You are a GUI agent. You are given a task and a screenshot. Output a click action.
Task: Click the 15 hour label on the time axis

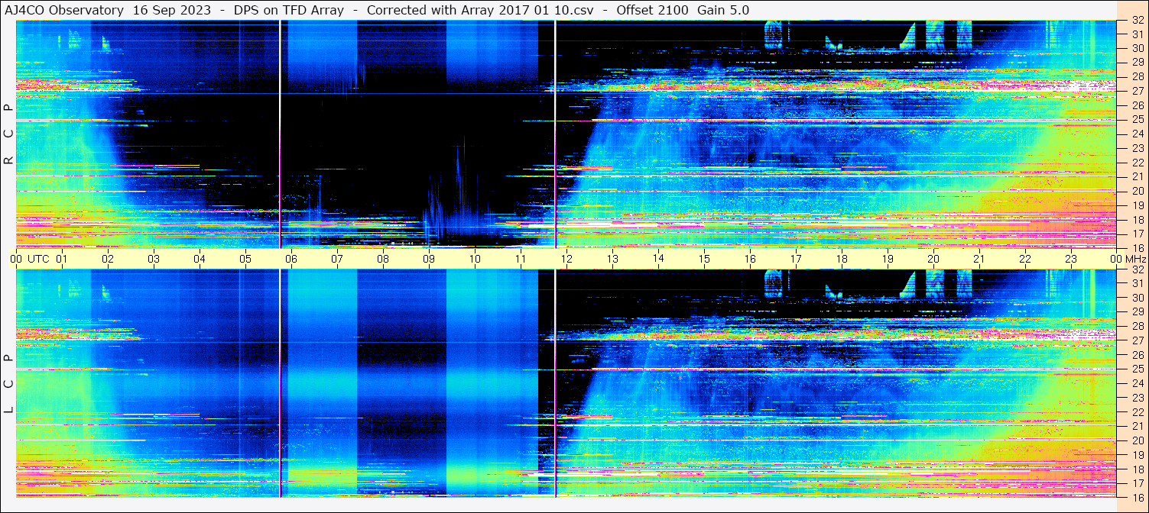[703, 259]
